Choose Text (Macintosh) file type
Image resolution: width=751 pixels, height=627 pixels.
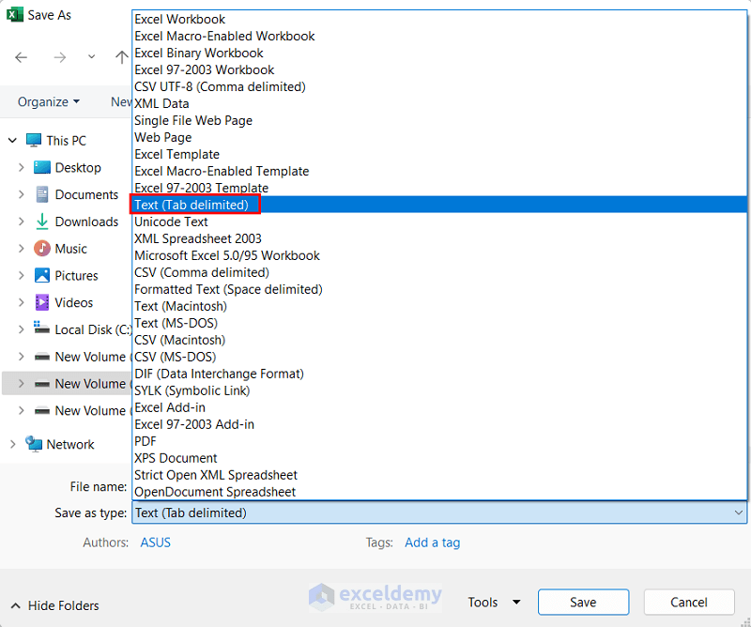pos(439,306)
